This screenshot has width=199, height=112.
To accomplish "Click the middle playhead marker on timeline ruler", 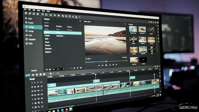I will [130, 72].
